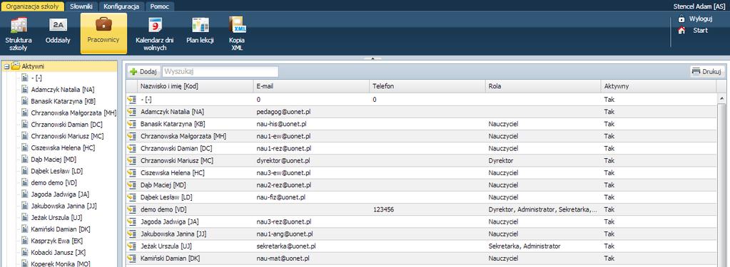The width and height of the screenshot is (730, 267).
Task: Open Plan lekcji icon
Action: [201, 25]
